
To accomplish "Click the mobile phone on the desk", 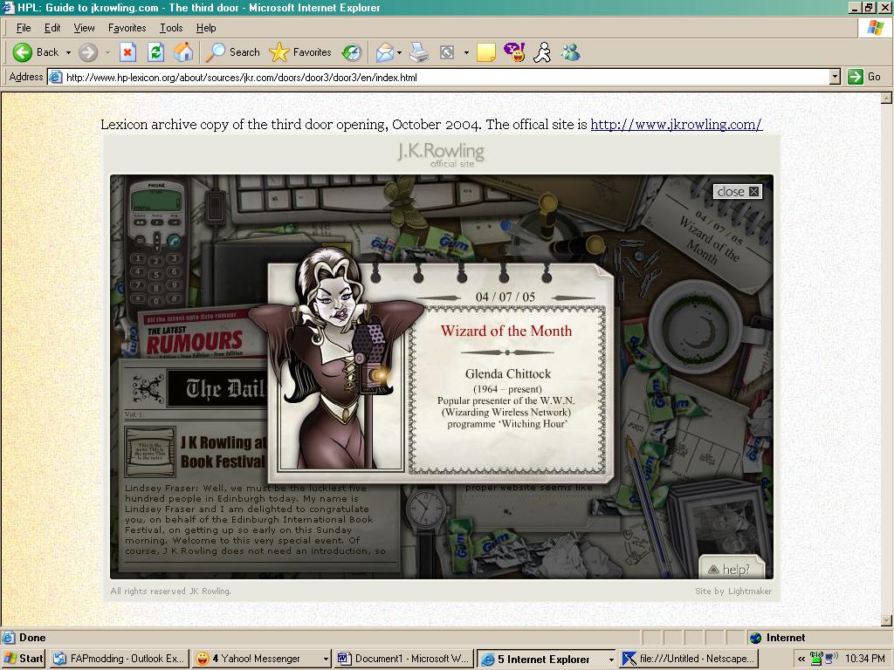I will pos(156,242).
